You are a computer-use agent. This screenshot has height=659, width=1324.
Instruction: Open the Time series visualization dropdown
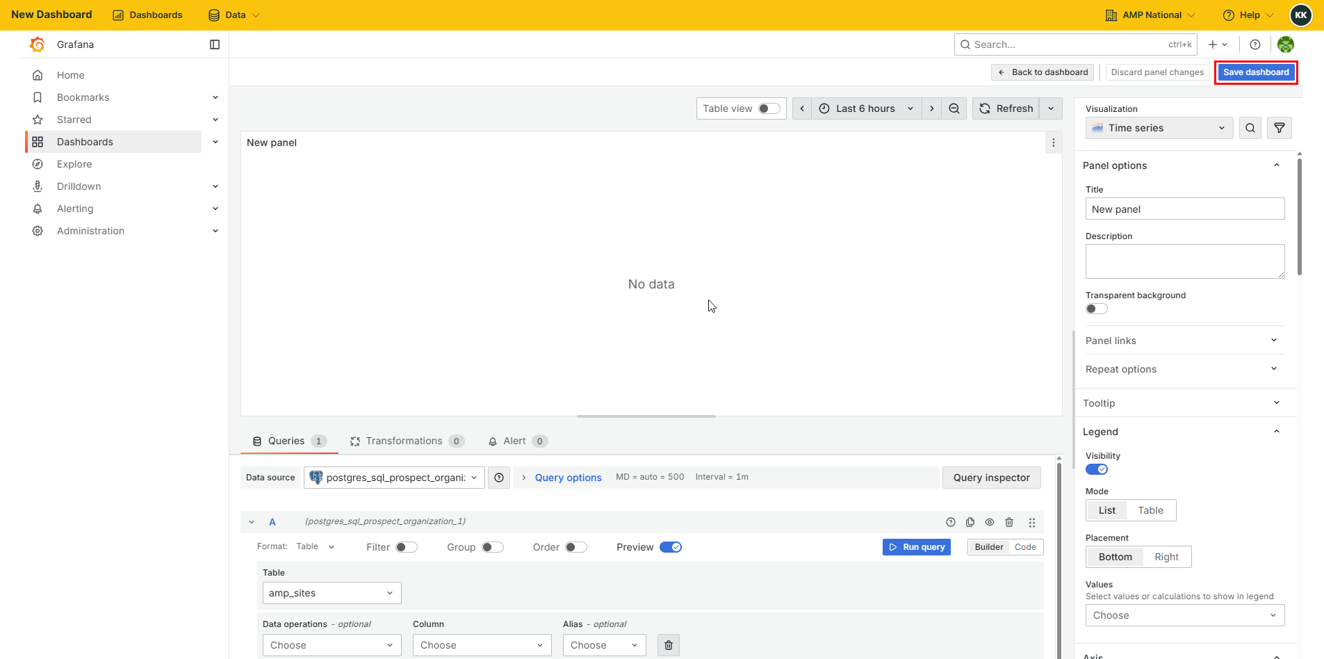pyautogui.click(x=1159, y=128)
